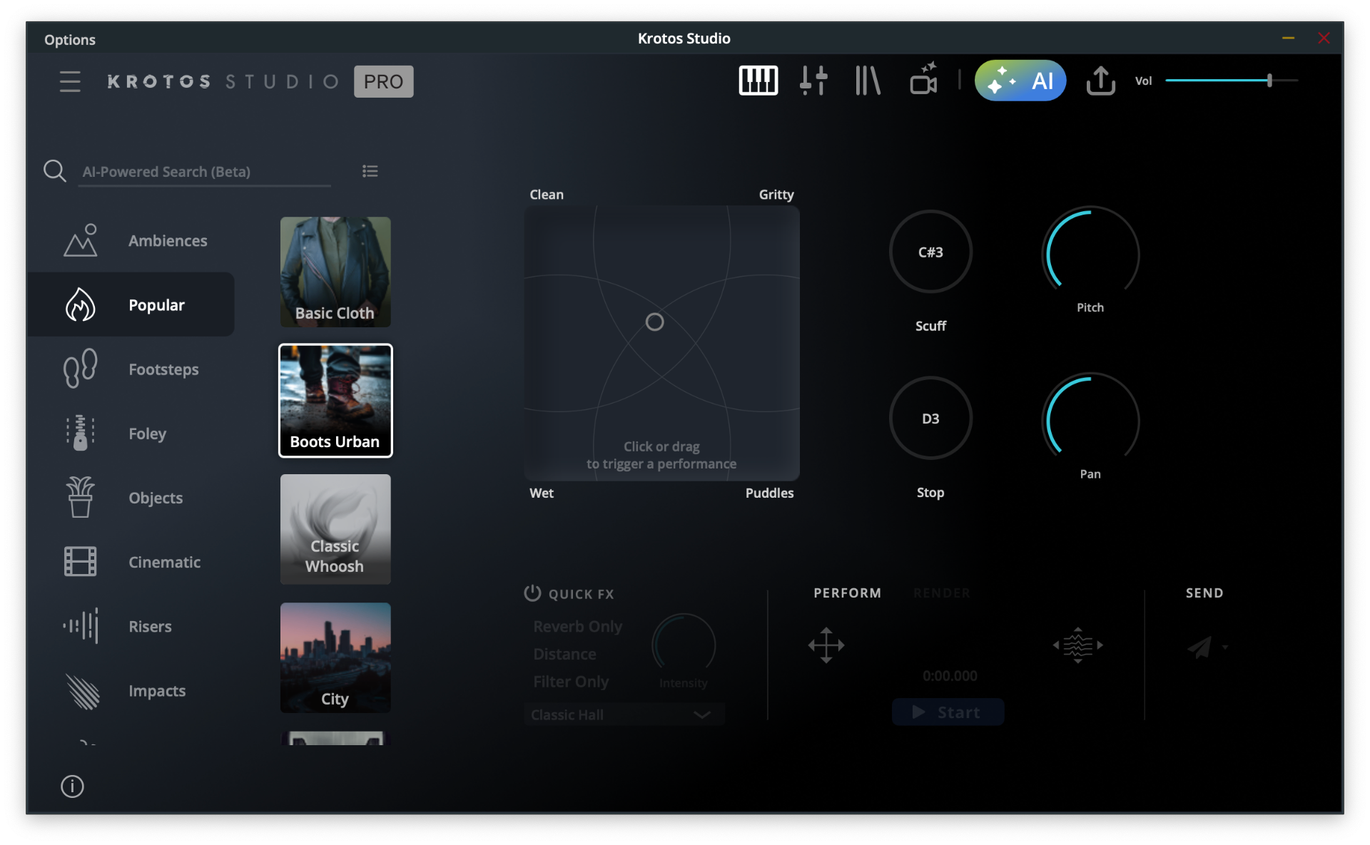
Task: Choose the City preset thumbnail
Action: (335, 657)
